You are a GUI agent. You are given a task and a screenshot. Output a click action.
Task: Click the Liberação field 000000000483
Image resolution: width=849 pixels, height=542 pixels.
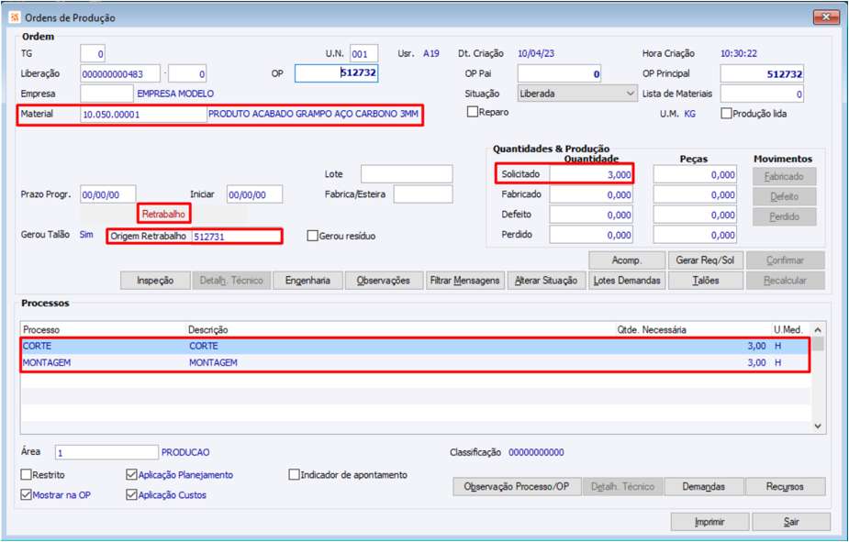click(120, 73)
